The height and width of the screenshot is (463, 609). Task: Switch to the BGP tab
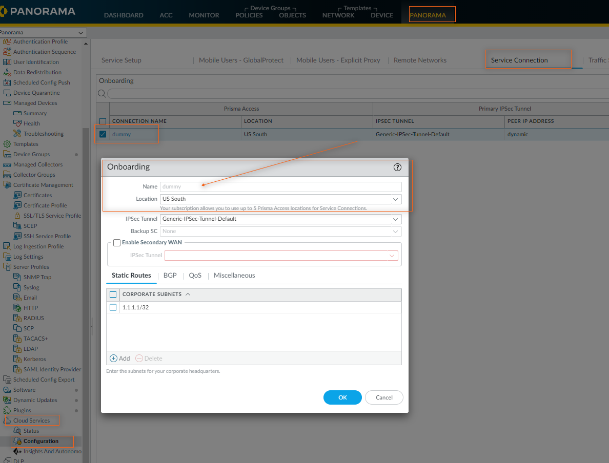click(170, 276)
